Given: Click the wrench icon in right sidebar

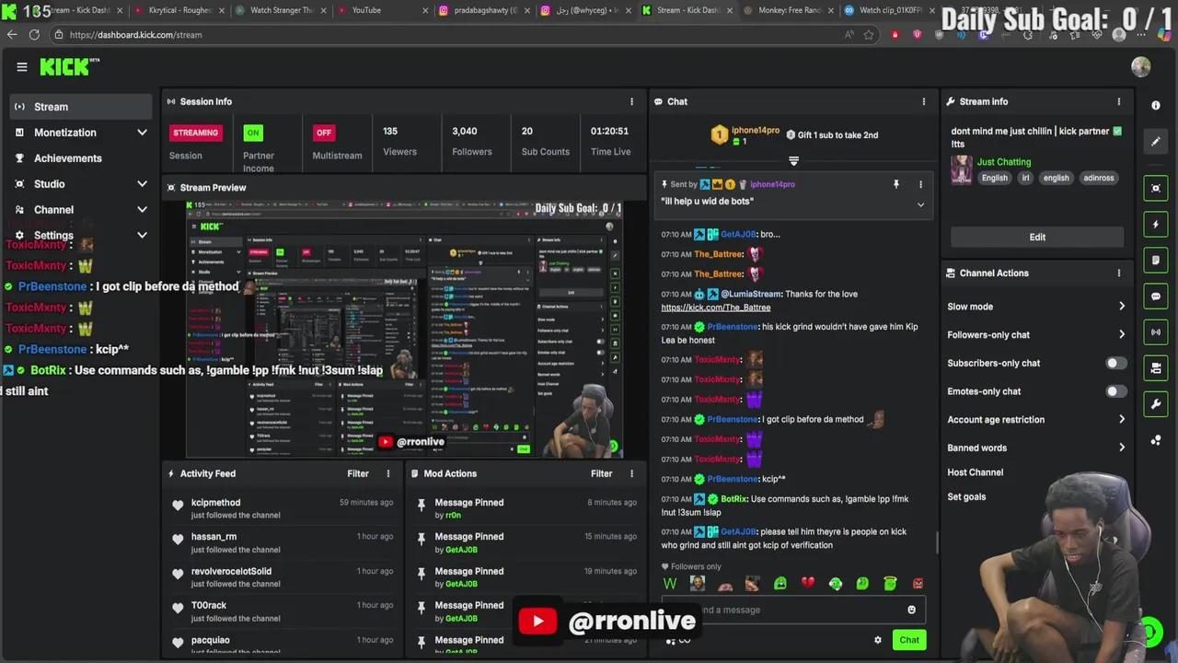Looking at the screenshot, I should tap(1156, 403).
